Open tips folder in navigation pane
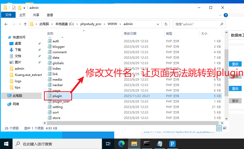The image size is (244, 149). pos(17,87)
